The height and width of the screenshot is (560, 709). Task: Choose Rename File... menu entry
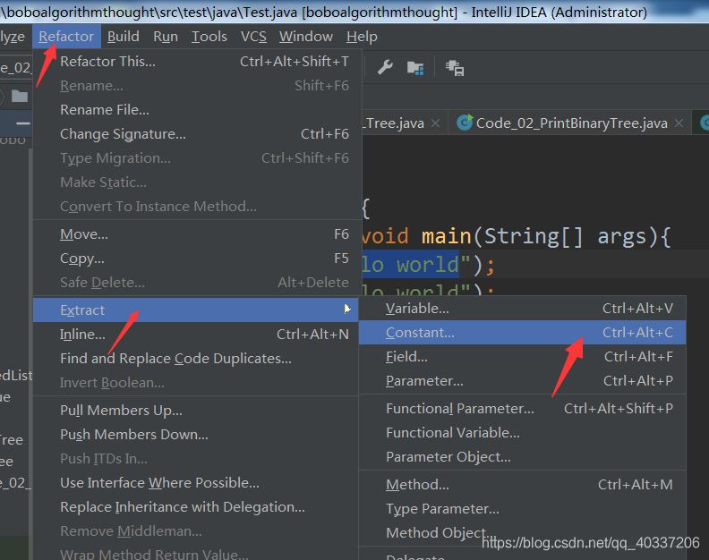pos(196,109)
